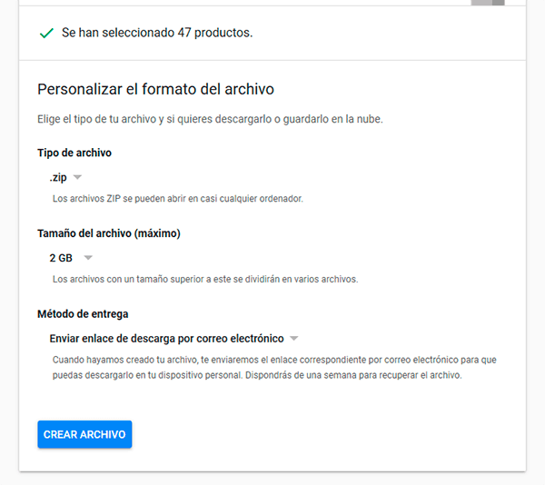Open the .zip file type dropdown
545x485 pixels.
pos(65,177)
